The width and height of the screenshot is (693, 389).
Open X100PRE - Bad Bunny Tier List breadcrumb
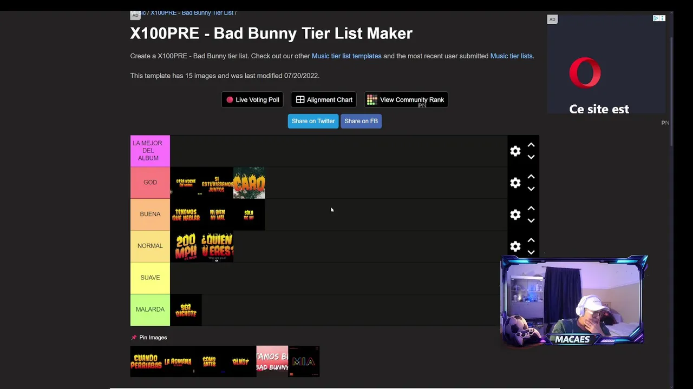192,12
